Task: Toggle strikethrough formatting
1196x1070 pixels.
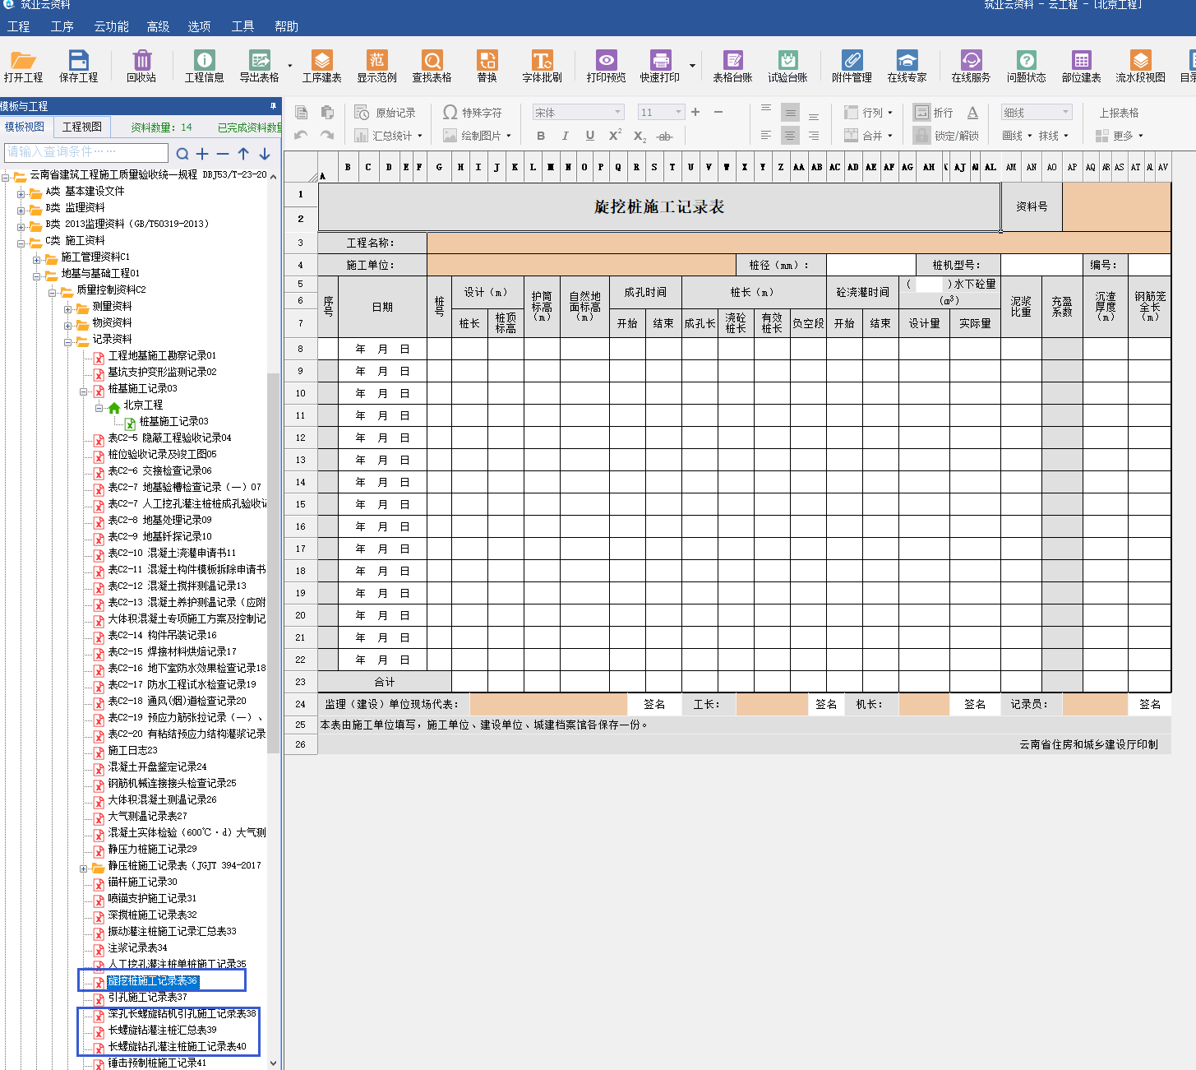Action: [x=665, y=137]
